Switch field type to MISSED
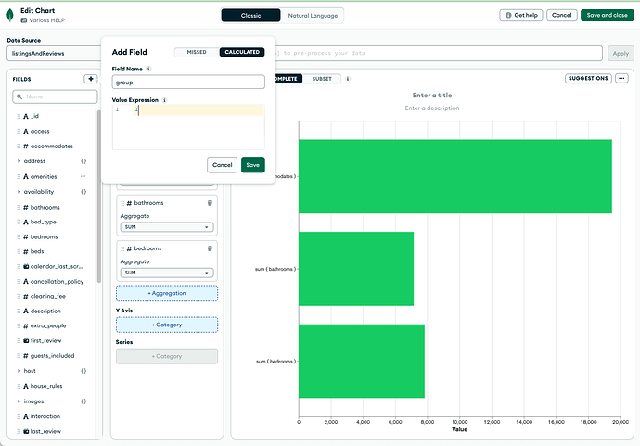 [197, 52]
